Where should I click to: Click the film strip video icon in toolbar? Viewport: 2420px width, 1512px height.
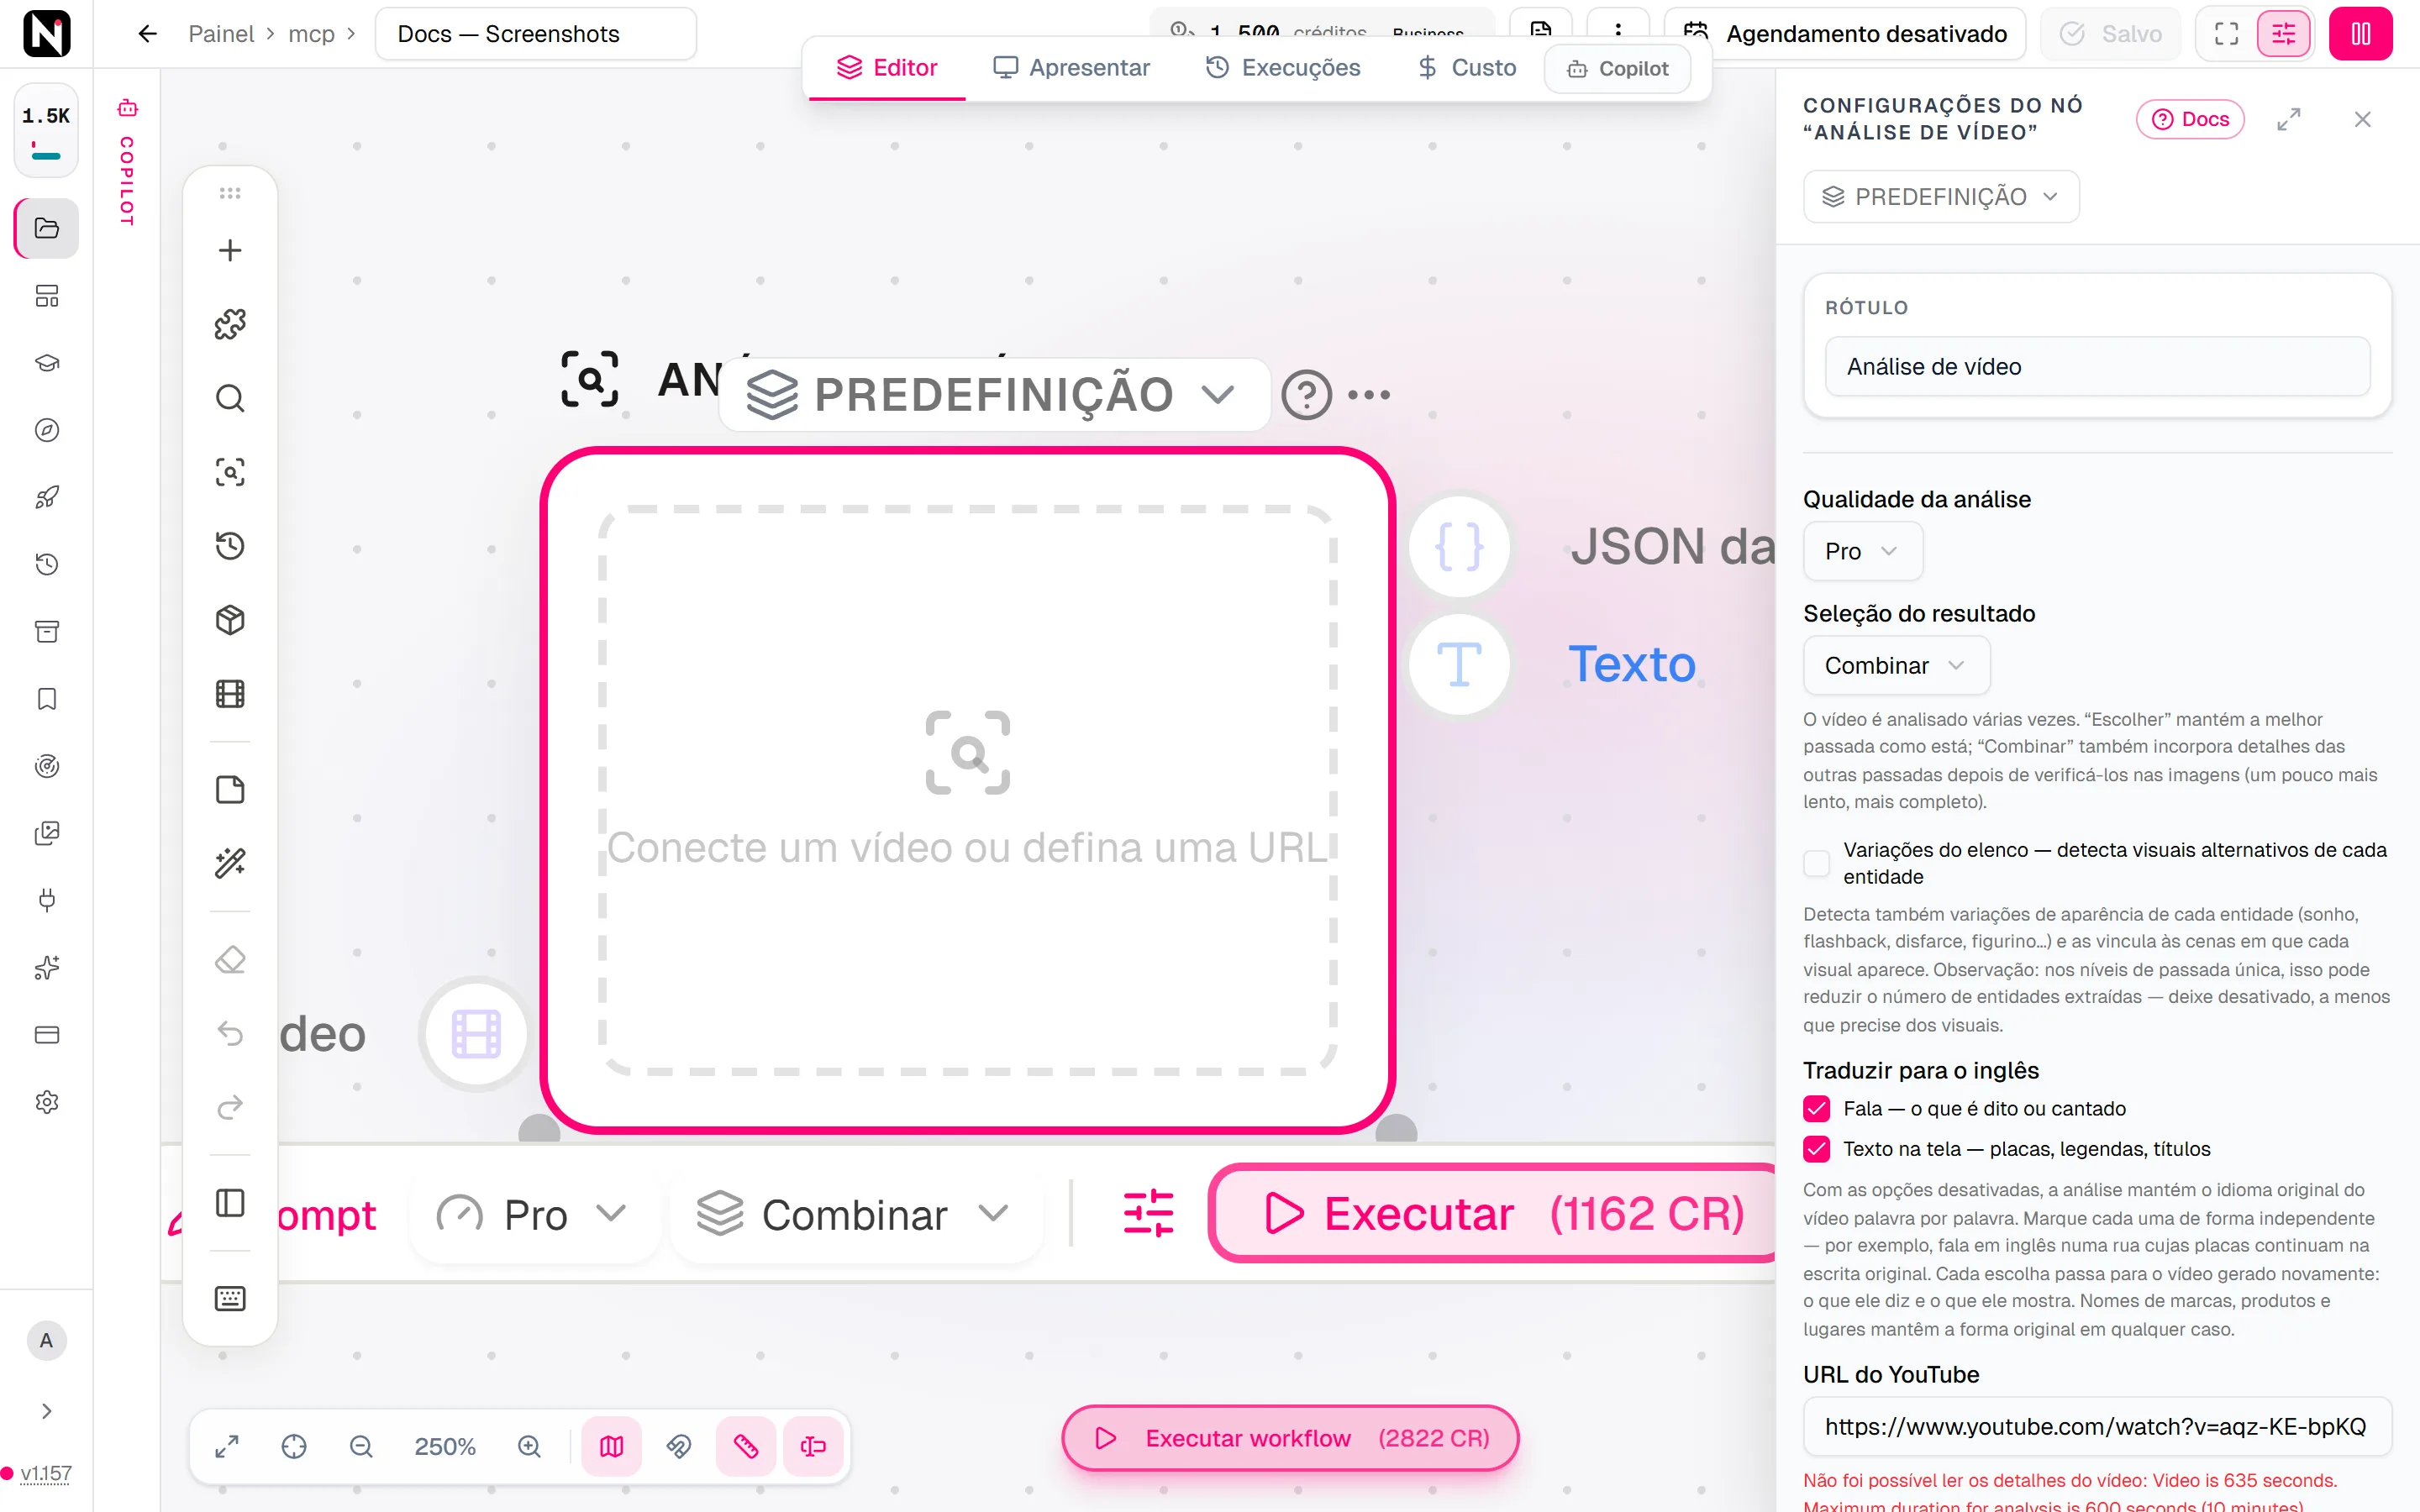(x=230, y=694)
